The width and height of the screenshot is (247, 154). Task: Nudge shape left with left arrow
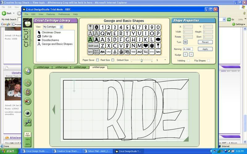[186, 55]
